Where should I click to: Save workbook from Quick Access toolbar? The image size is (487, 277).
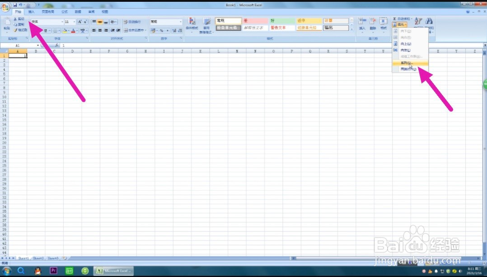coord(14,5)
